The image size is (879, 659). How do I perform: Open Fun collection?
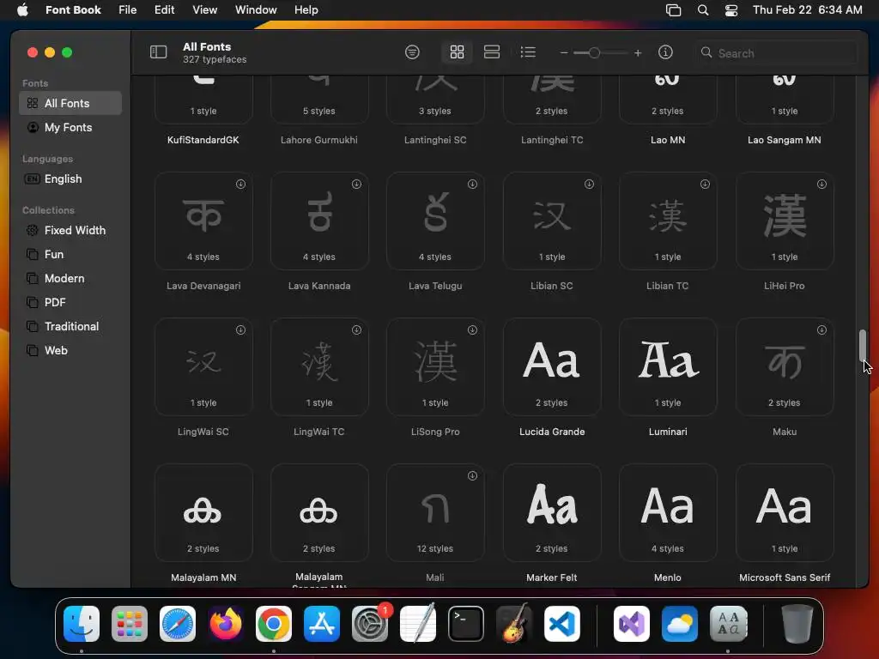(x=70, y=254)
